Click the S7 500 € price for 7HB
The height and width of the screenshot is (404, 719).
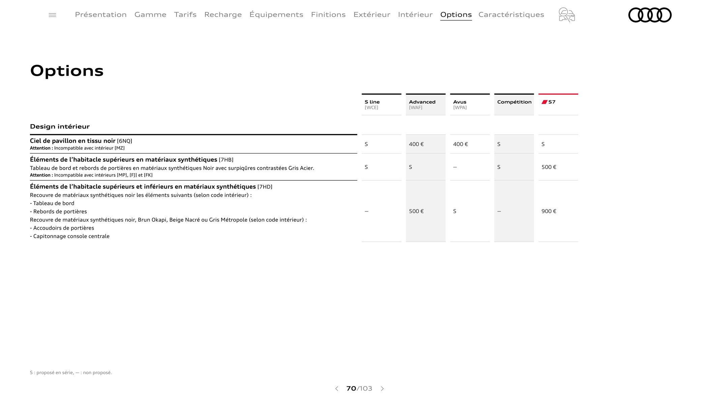pos(549,167)
